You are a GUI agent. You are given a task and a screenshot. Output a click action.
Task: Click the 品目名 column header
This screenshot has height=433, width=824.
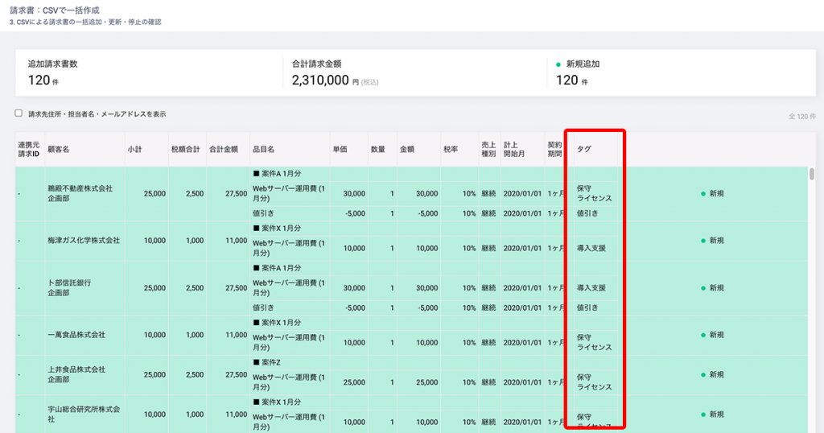[x=263, y=149]
